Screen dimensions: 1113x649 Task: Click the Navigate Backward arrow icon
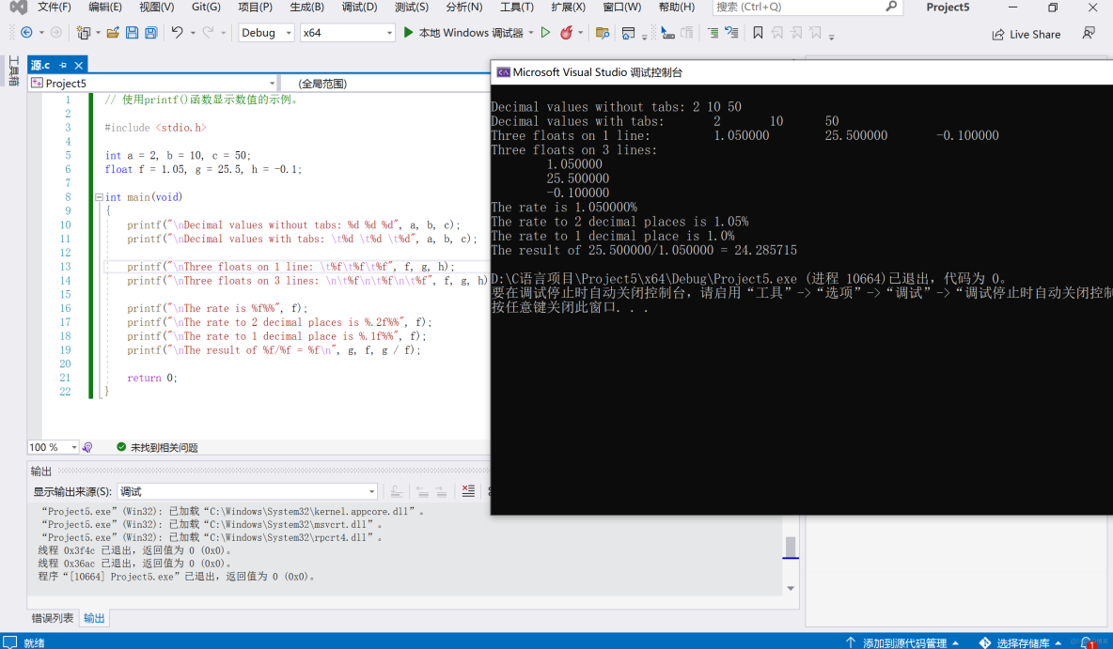(x=26, y=33)
